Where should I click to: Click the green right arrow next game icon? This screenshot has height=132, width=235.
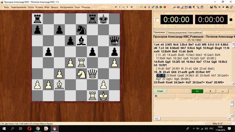223,7
